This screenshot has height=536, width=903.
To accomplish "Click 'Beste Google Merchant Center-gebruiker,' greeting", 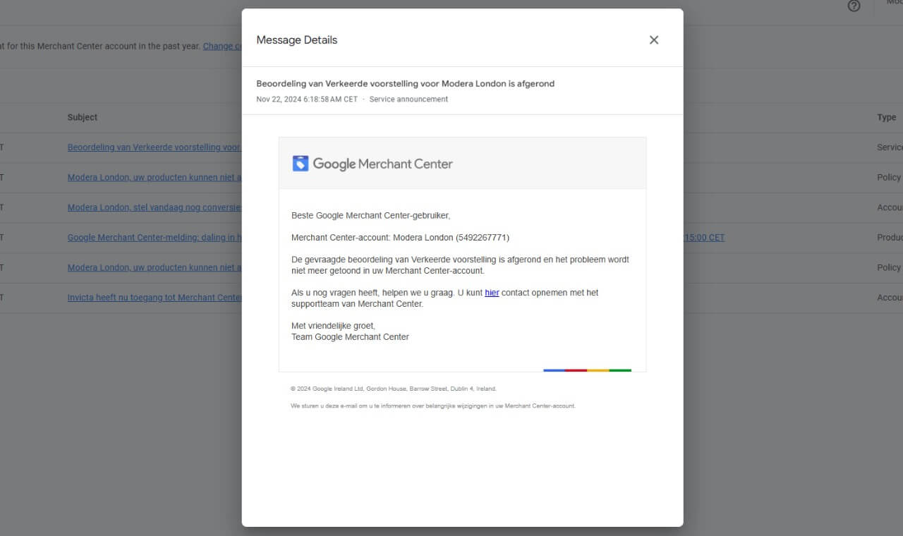I will pos(370,215).
